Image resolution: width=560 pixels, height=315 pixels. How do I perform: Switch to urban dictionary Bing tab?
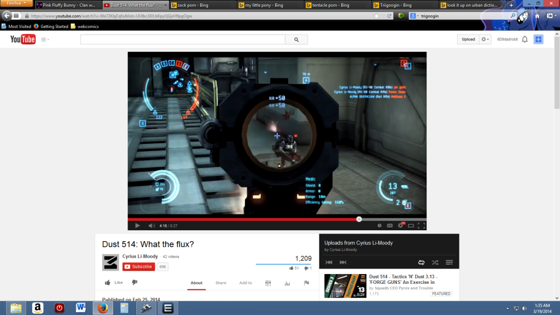(471, 5)
